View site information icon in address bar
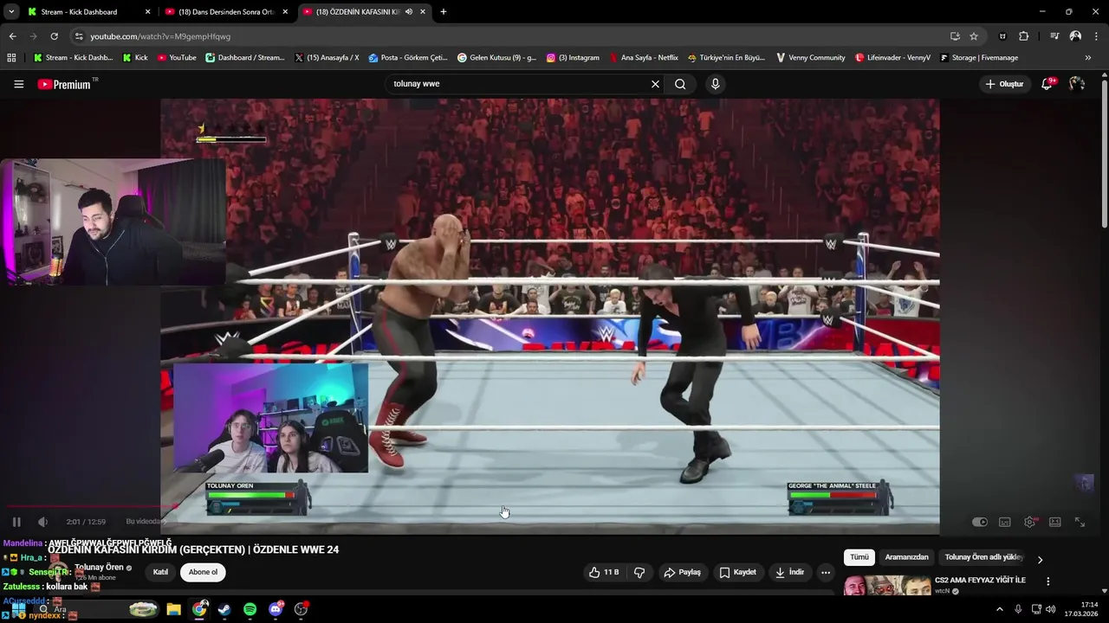This screenshot has width=1109, height=623. click(x=79, y=36)
